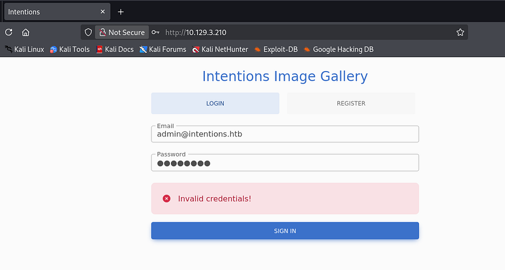Open the Kali NetHunter bookmark
This screenshot has height=270, width=505.
220,49
